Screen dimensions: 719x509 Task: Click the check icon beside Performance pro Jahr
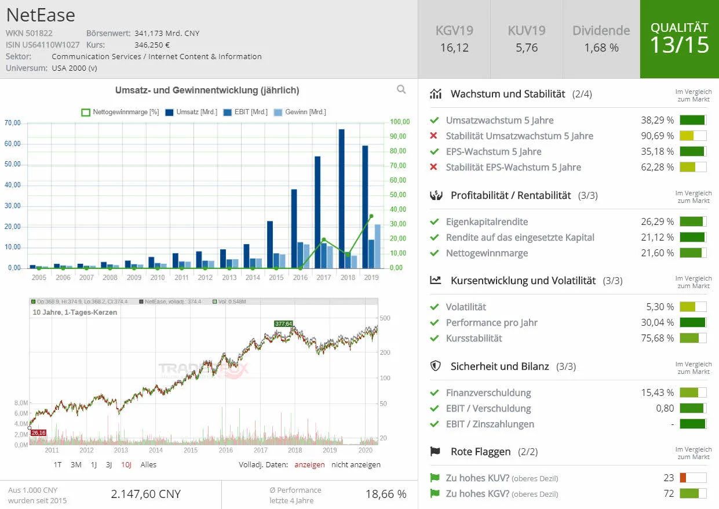point(434,323)
